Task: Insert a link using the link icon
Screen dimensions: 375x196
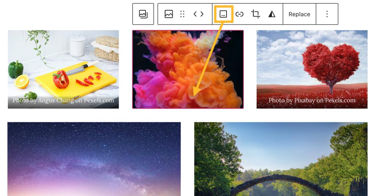Action: point(239,14)
